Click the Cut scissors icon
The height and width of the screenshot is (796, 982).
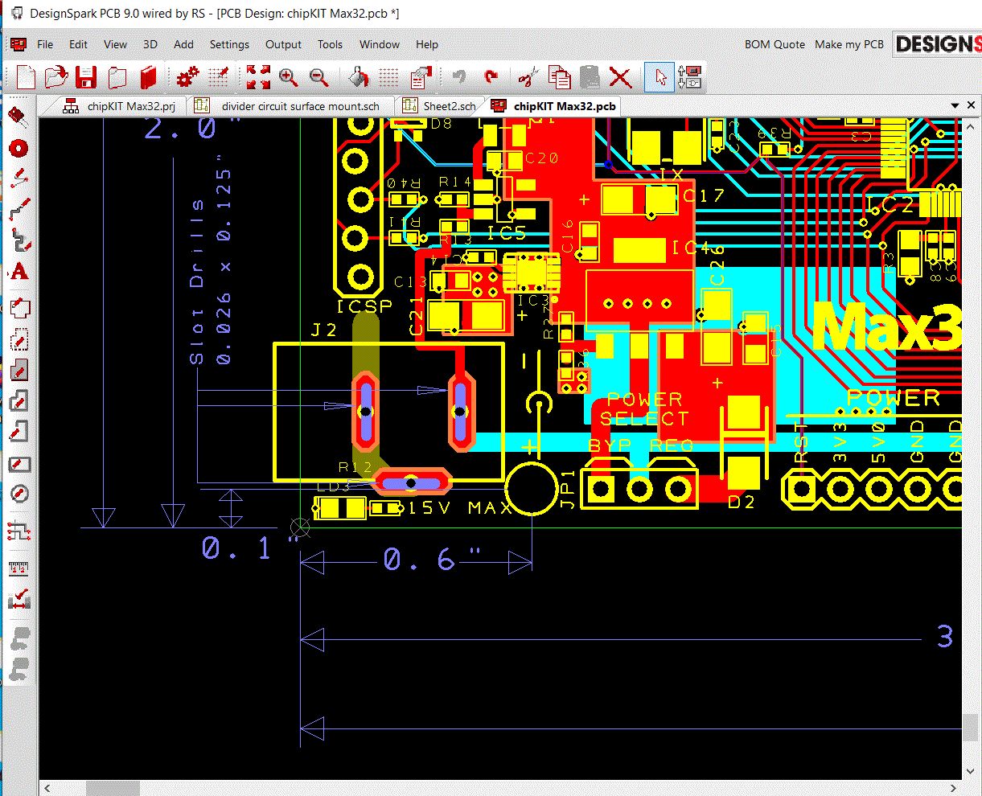pyautogui.click(x=528, y=77)
